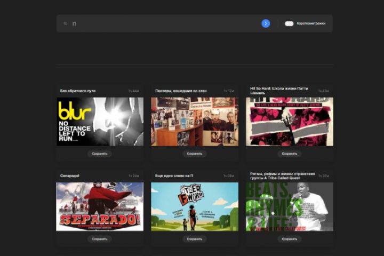Click the Короткометражки label text
384x256 pixels.
coord(311,23)
